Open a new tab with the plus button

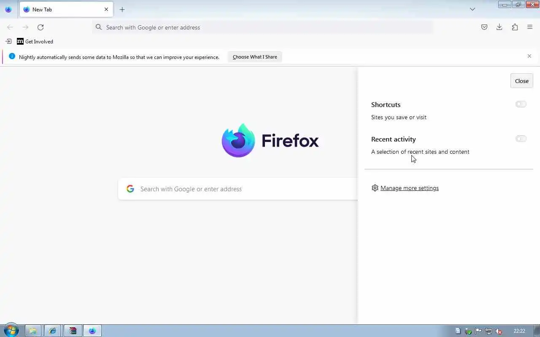[x=122, y=9]
